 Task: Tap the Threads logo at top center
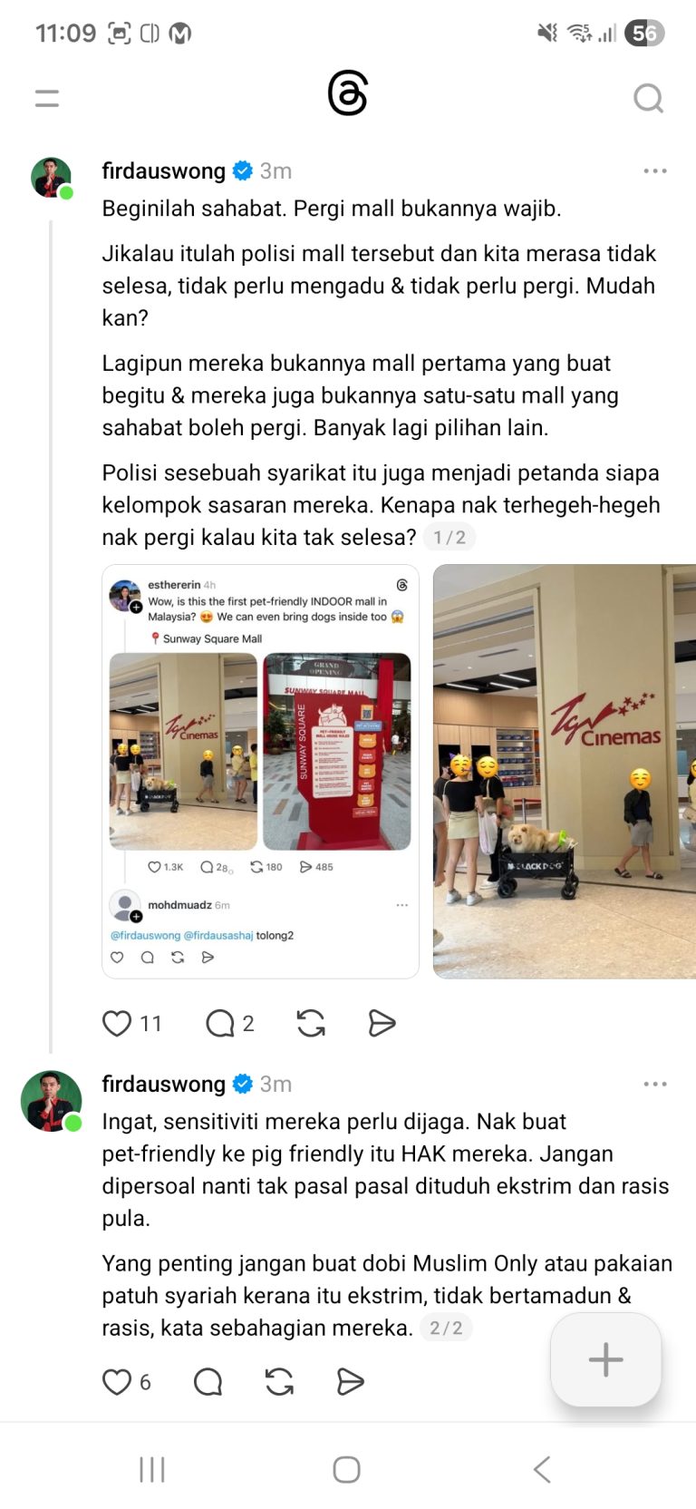(x=348, y=94)
